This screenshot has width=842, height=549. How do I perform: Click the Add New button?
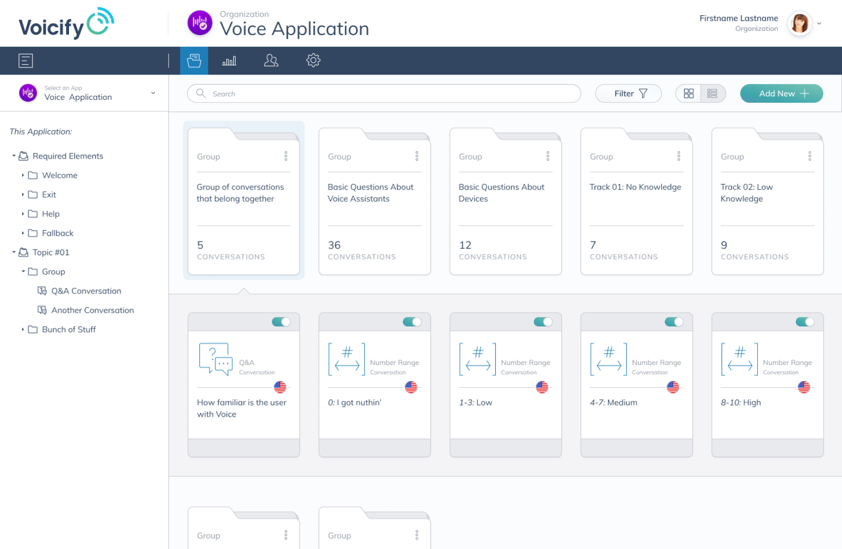coord(782,94)
